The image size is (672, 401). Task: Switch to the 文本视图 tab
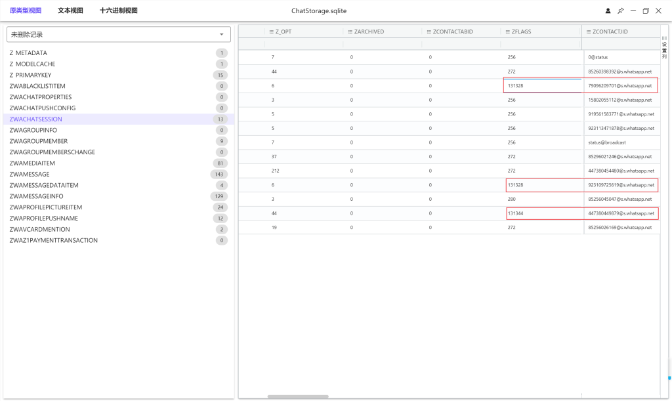pos(70,11)
